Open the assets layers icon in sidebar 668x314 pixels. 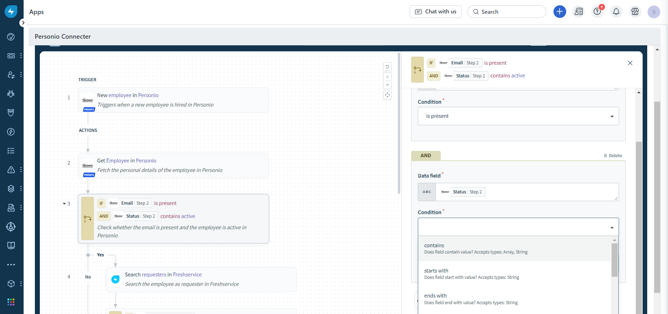[11, 188]
